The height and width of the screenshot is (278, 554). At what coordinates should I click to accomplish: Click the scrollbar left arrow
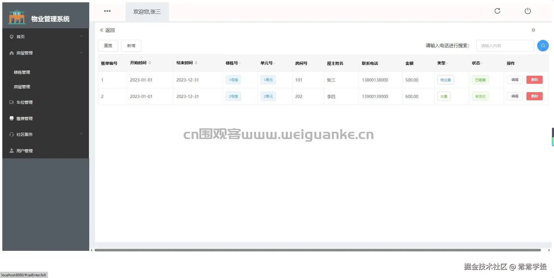coord(92,250)
